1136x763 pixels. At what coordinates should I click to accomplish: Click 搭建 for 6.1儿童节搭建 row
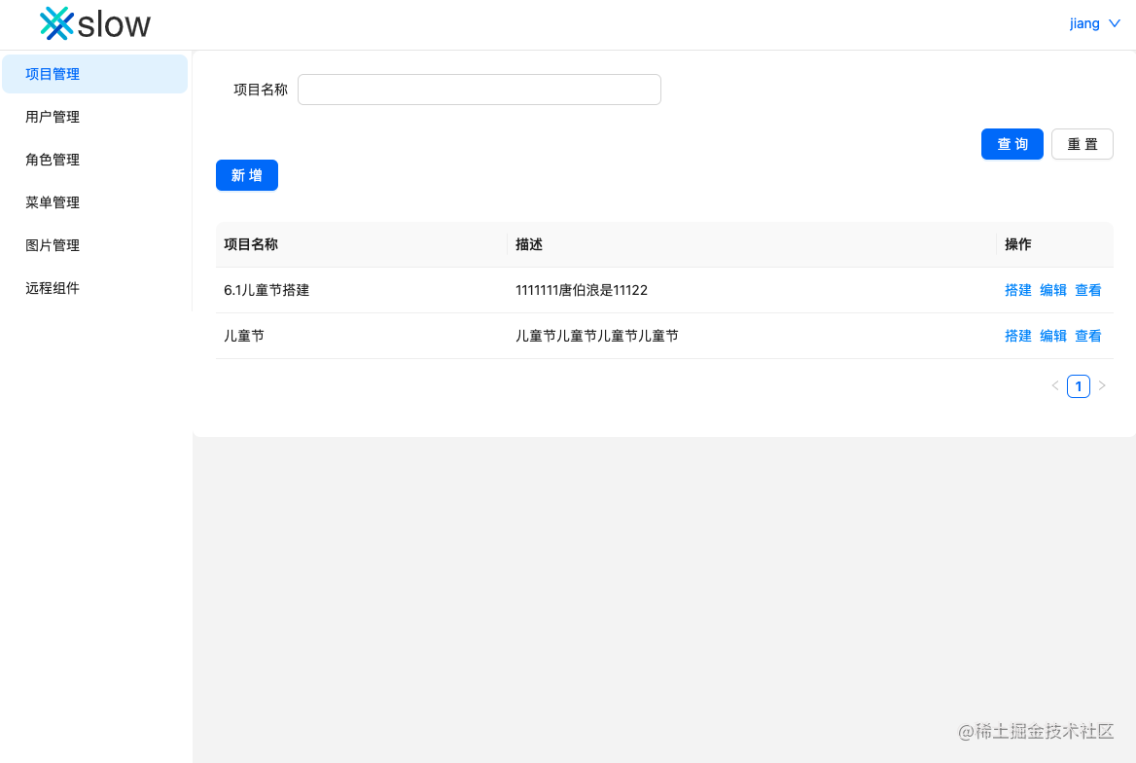[x=1018, y=290]
